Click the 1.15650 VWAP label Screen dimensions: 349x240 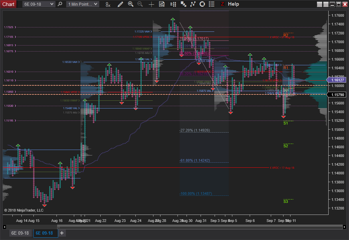70,100
